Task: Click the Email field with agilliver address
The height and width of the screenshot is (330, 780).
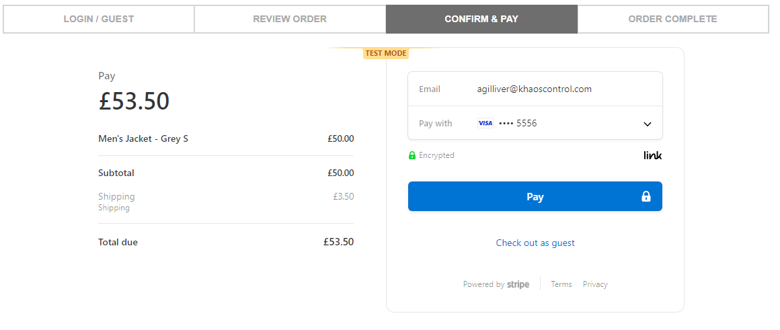Action: coord(535,89)
